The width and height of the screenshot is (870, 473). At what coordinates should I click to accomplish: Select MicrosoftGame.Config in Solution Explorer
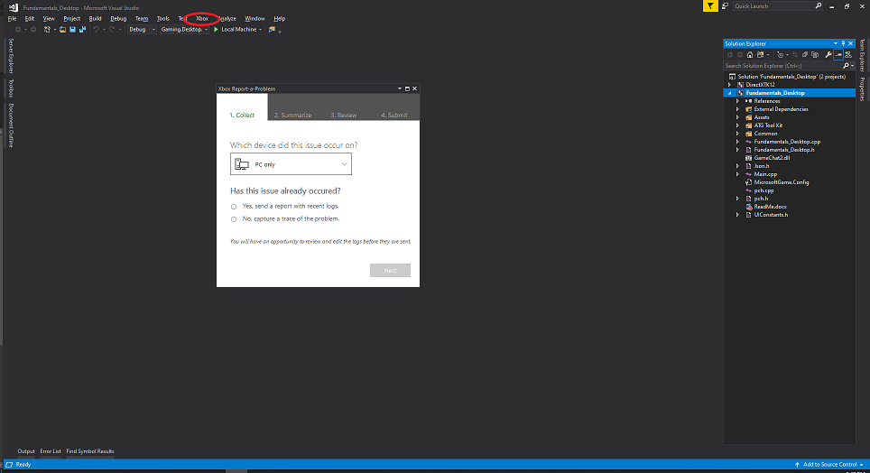click(782, 182)
